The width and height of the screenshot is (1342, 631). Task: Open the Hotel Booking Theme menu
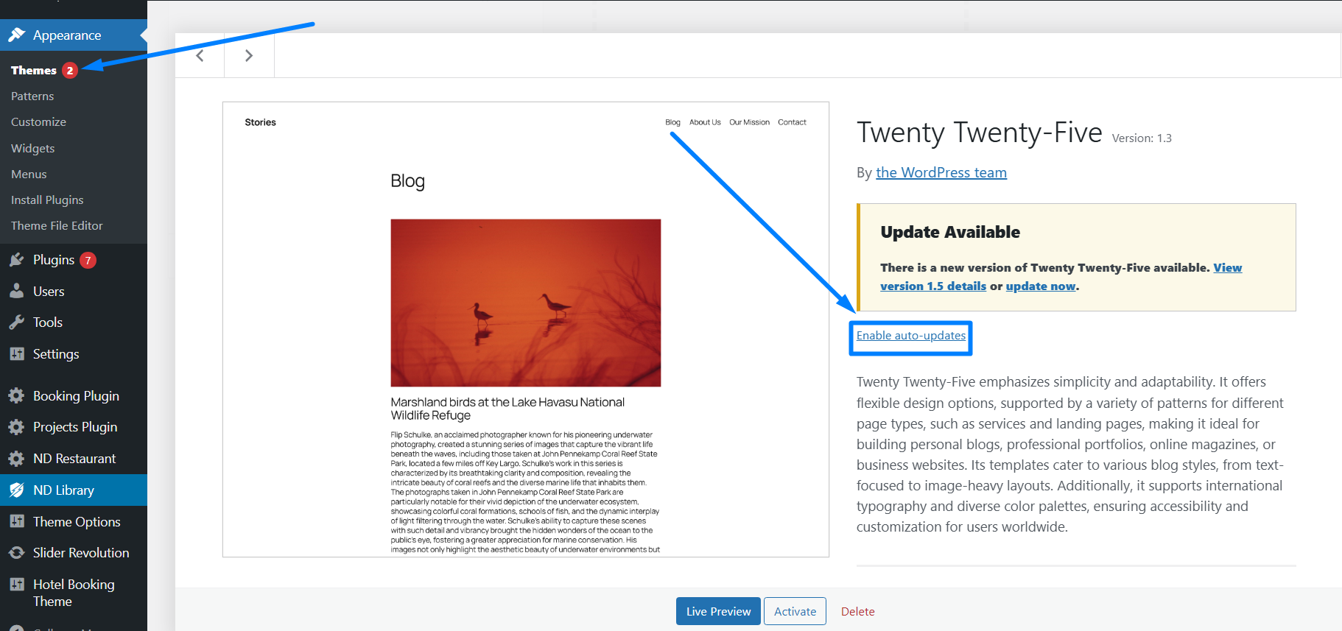click(74, 593)
